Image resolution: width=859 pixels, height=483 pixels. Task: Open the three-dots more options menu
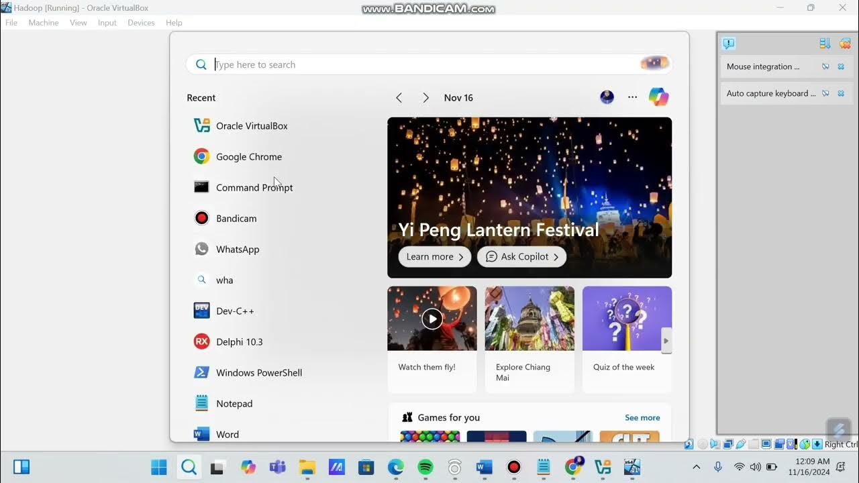click(632, 97)
